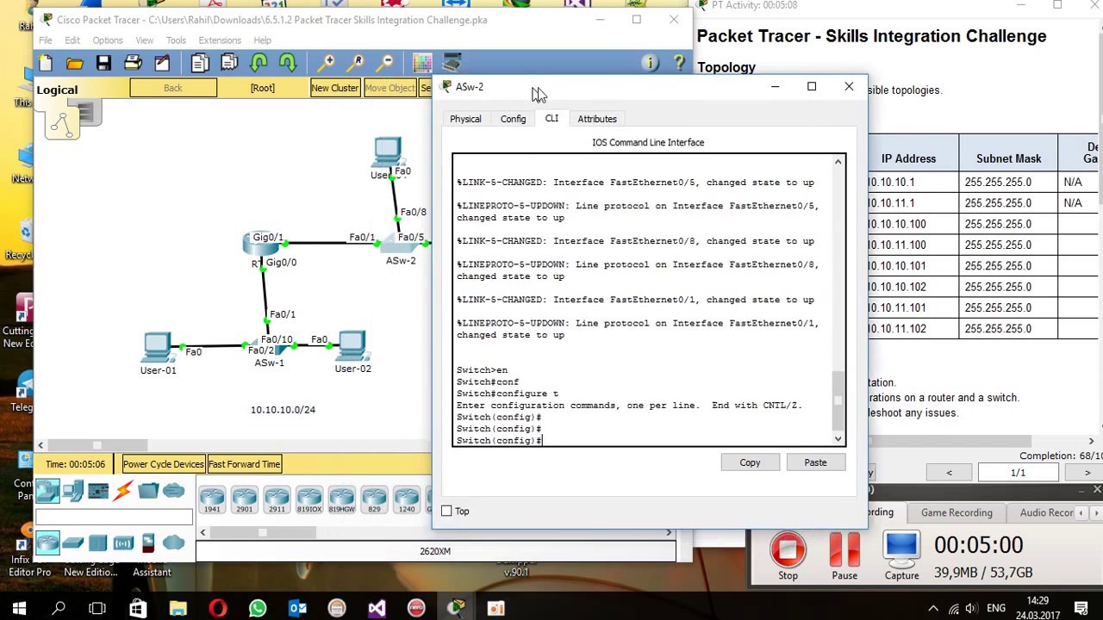Click the CLI terminal text area
This screenshot has height=620, width=1103.
click(643, 300)
